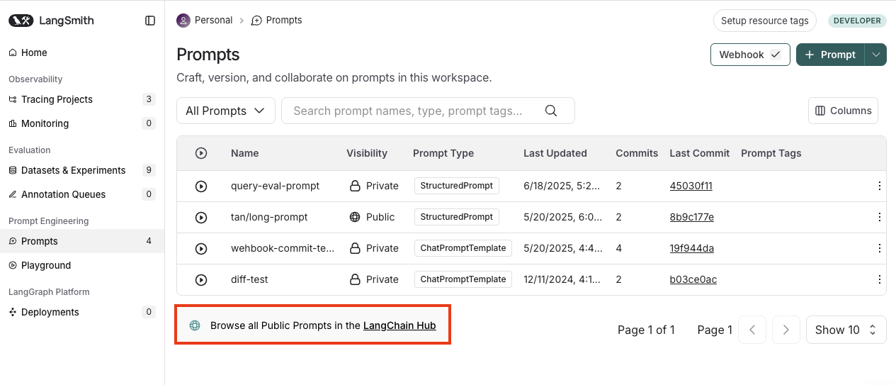The image size is (896, 385).
Task: Open commit link 45030f11
Action: pyautogui.click(x=691, y=186)
